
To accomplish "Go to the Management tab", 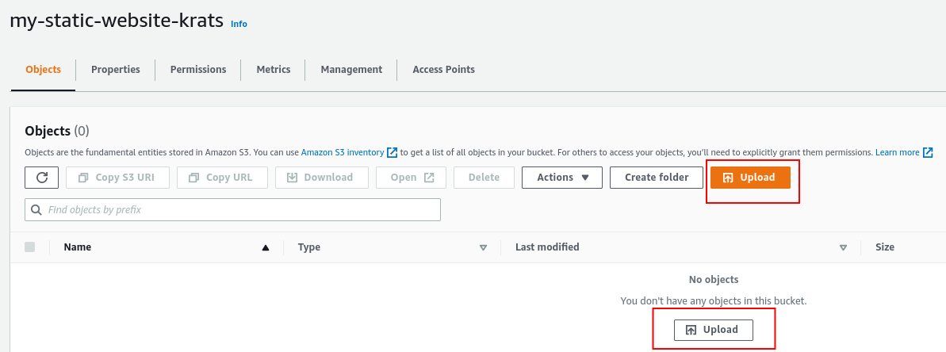I will [351, 69].
